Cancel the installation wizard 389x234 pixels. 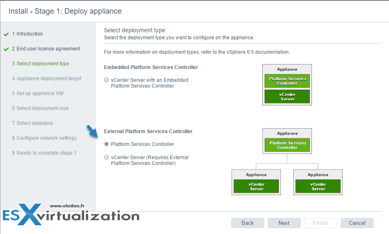coord(357,223)
